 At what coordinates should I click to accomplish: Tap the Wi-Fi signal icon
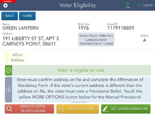click(x=139, y=5)
